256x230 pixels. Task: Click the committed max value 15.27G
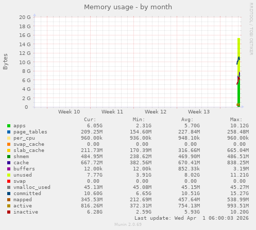pos(240,194)
